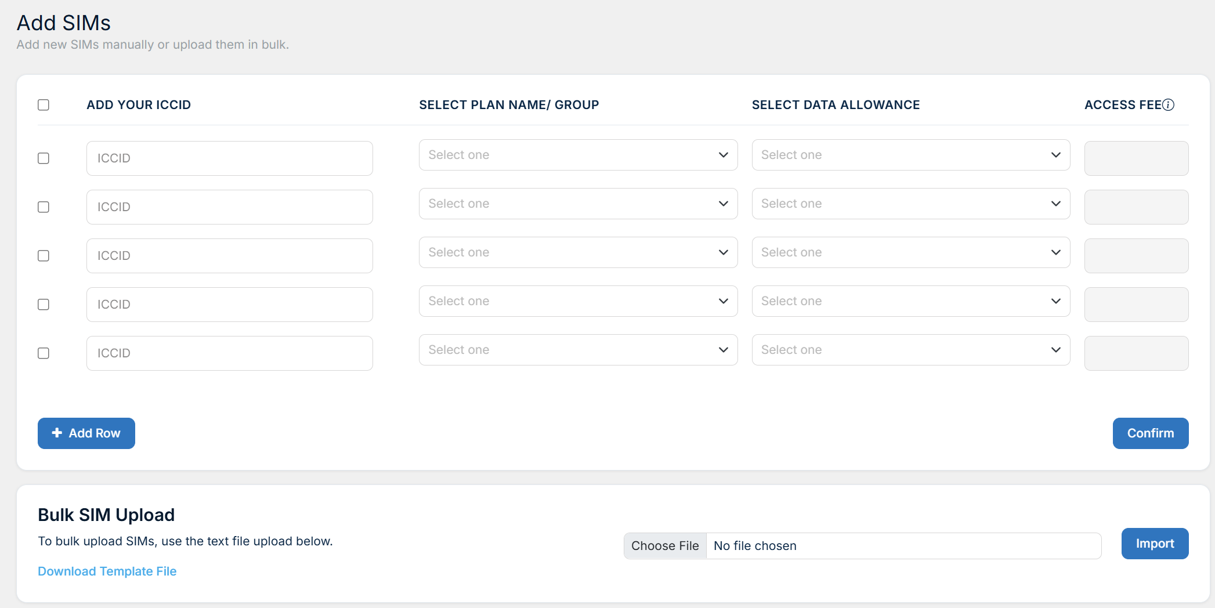Tick the select-all checkbox in the table header
1215x608 pixels.
(44, 105)
